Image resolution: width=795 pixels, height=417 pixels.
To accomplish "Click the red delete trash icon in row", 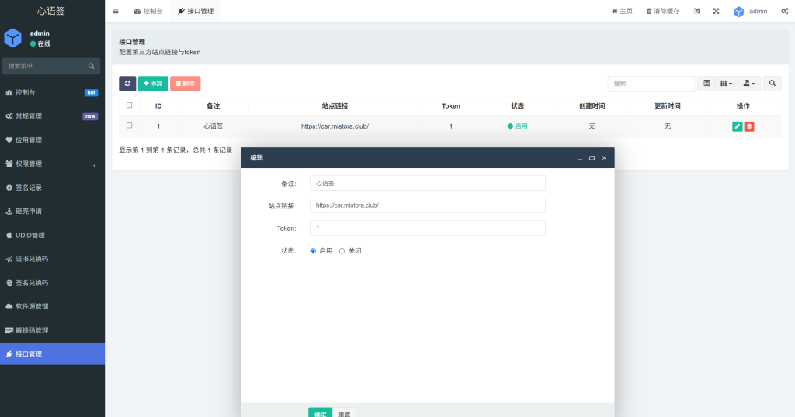I will pos(749,126).
